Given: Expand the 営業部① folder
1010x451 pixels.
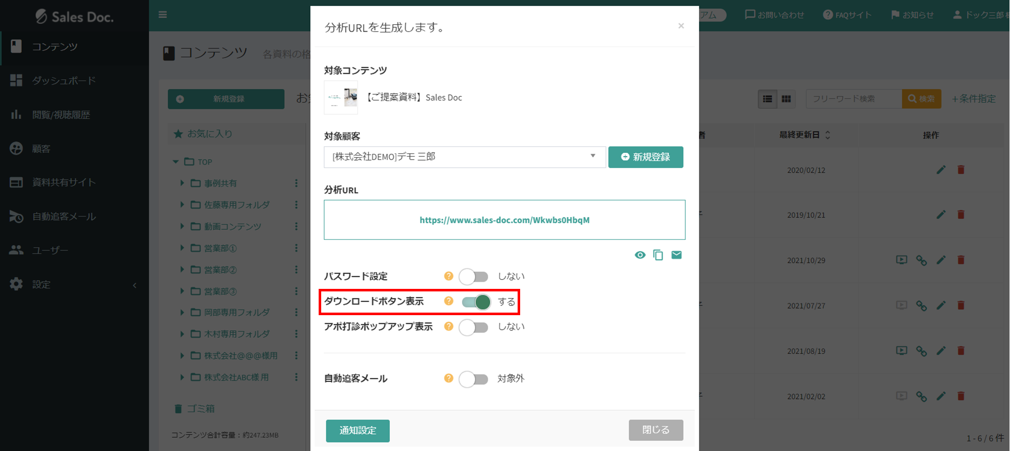Looking at the screenshot, I should pos(182,248).
